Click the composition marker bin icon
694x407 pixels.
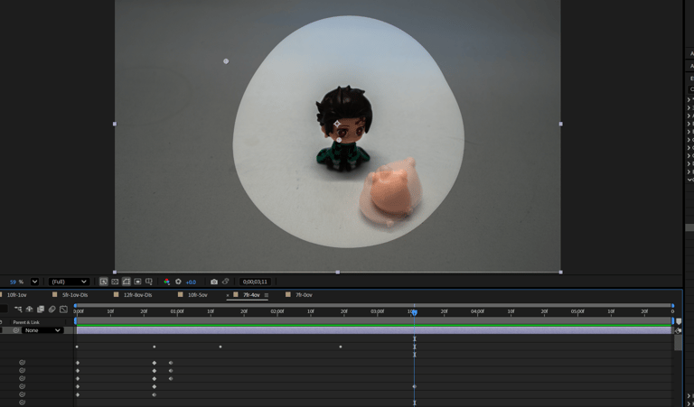pos(679,321)
